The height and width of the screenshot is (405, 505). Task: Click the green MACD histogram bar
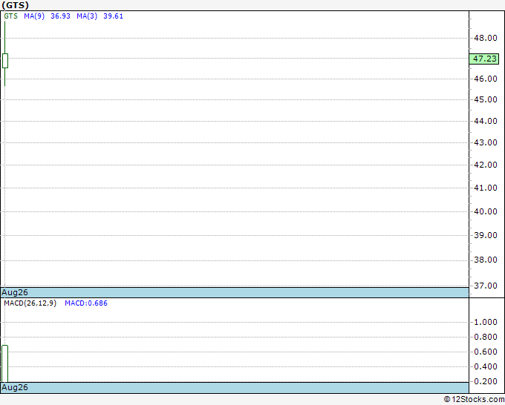(x=5, y=363)
